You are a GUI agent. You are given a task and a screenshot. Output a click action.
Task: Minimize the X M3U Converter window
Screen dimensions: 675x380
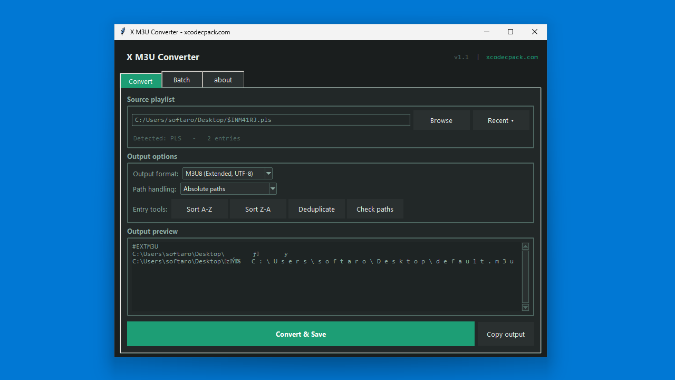pyautogui.click(x=486, y=32)
